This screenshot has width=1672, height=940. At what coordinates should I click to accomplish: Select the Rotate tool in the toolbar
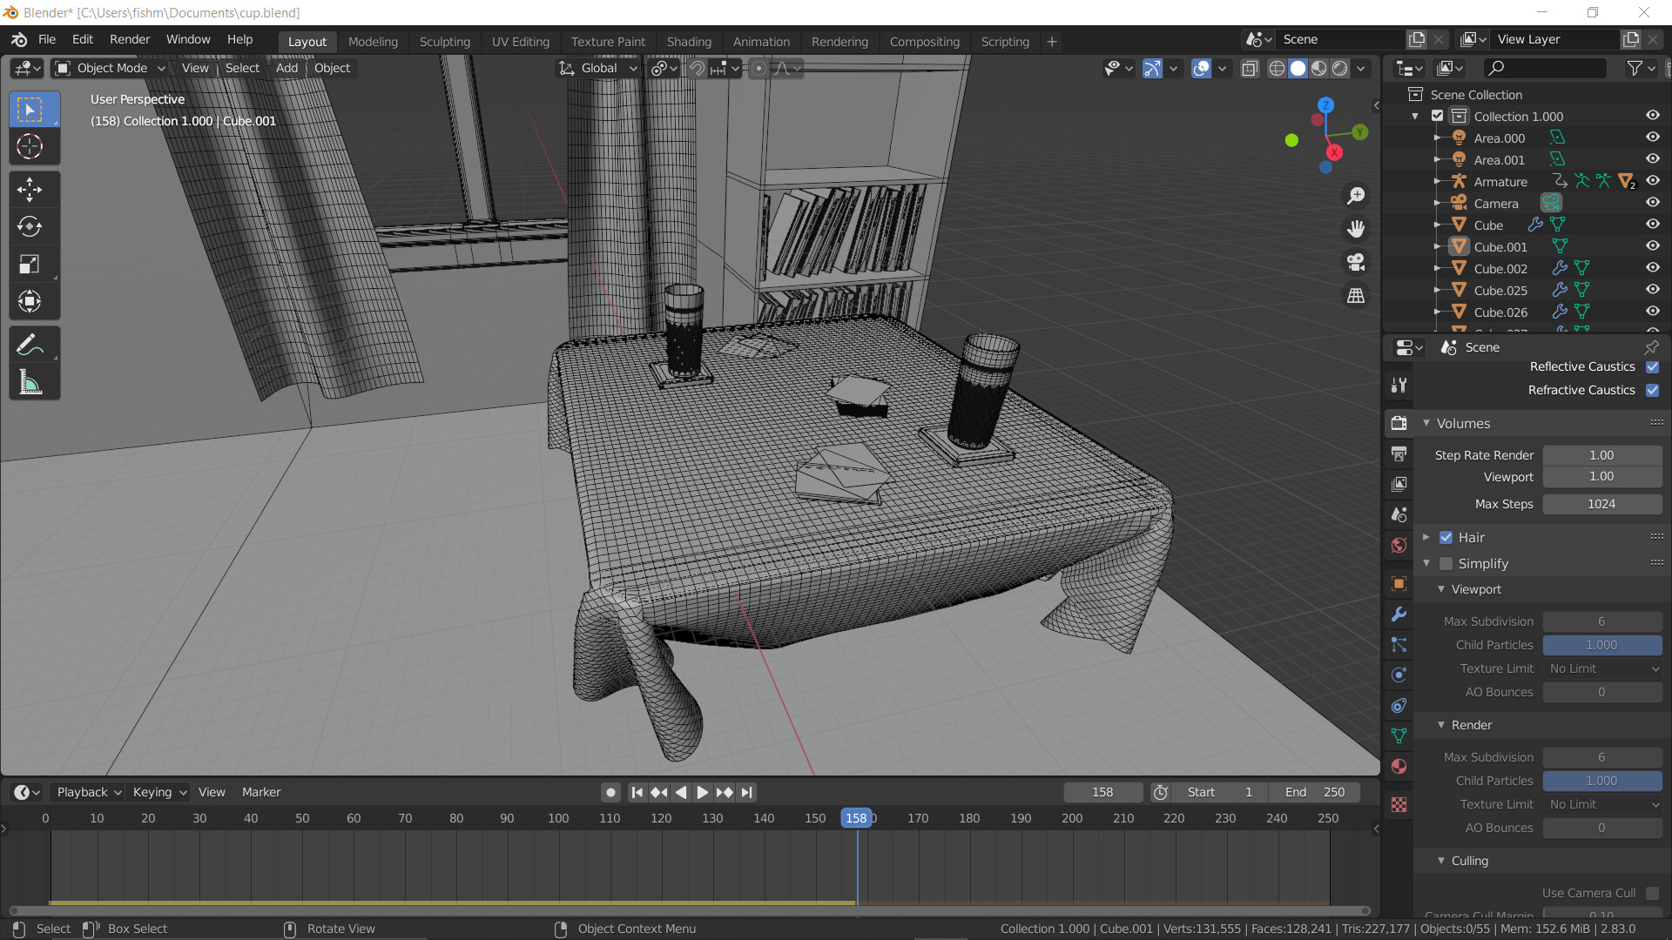pyautogui.click(x=30, y=227)
